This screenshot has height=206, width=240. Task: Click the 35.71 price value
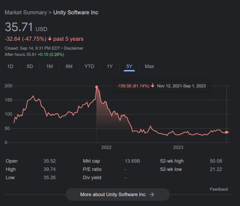19,27
